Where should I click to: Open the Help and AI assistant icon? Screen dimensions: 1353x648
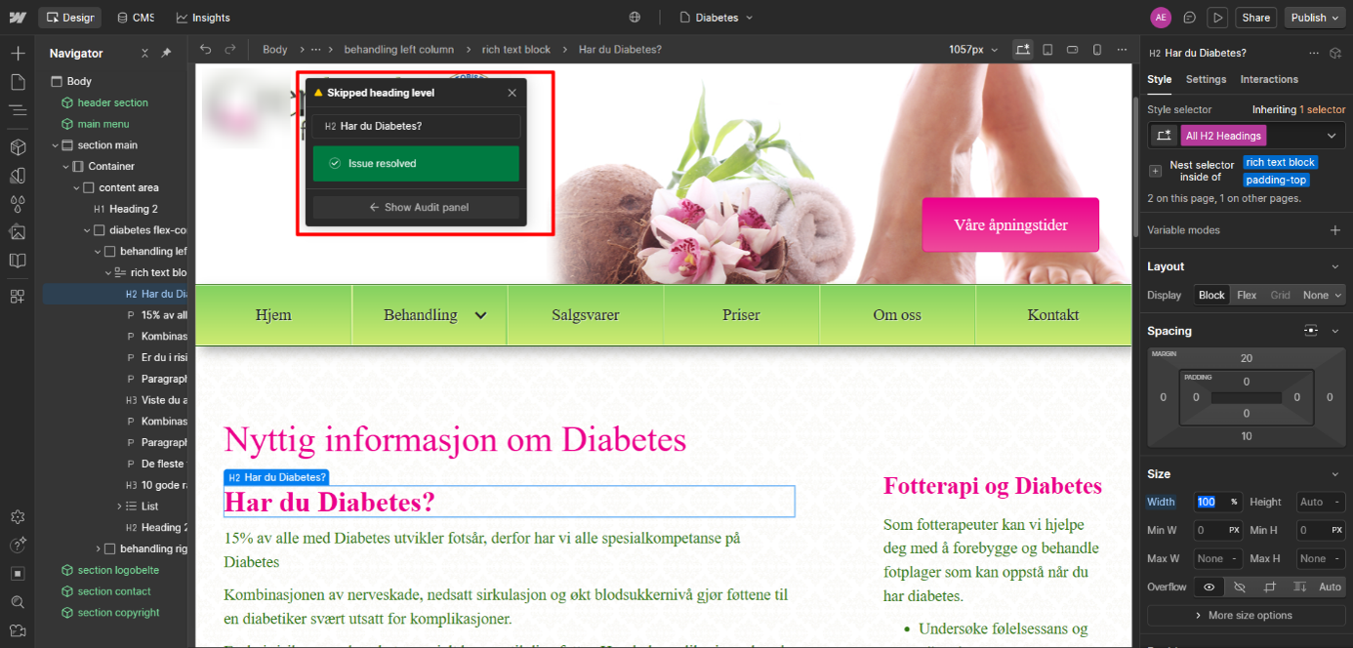18,545
